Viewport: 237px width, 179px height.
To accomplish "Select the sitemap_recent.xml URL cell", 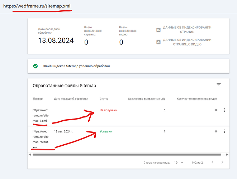I will pos(41,139).
